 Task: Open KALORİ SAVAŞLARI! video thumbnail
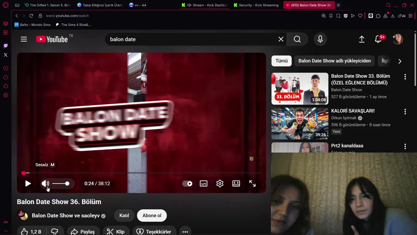[x=300, y=123]
